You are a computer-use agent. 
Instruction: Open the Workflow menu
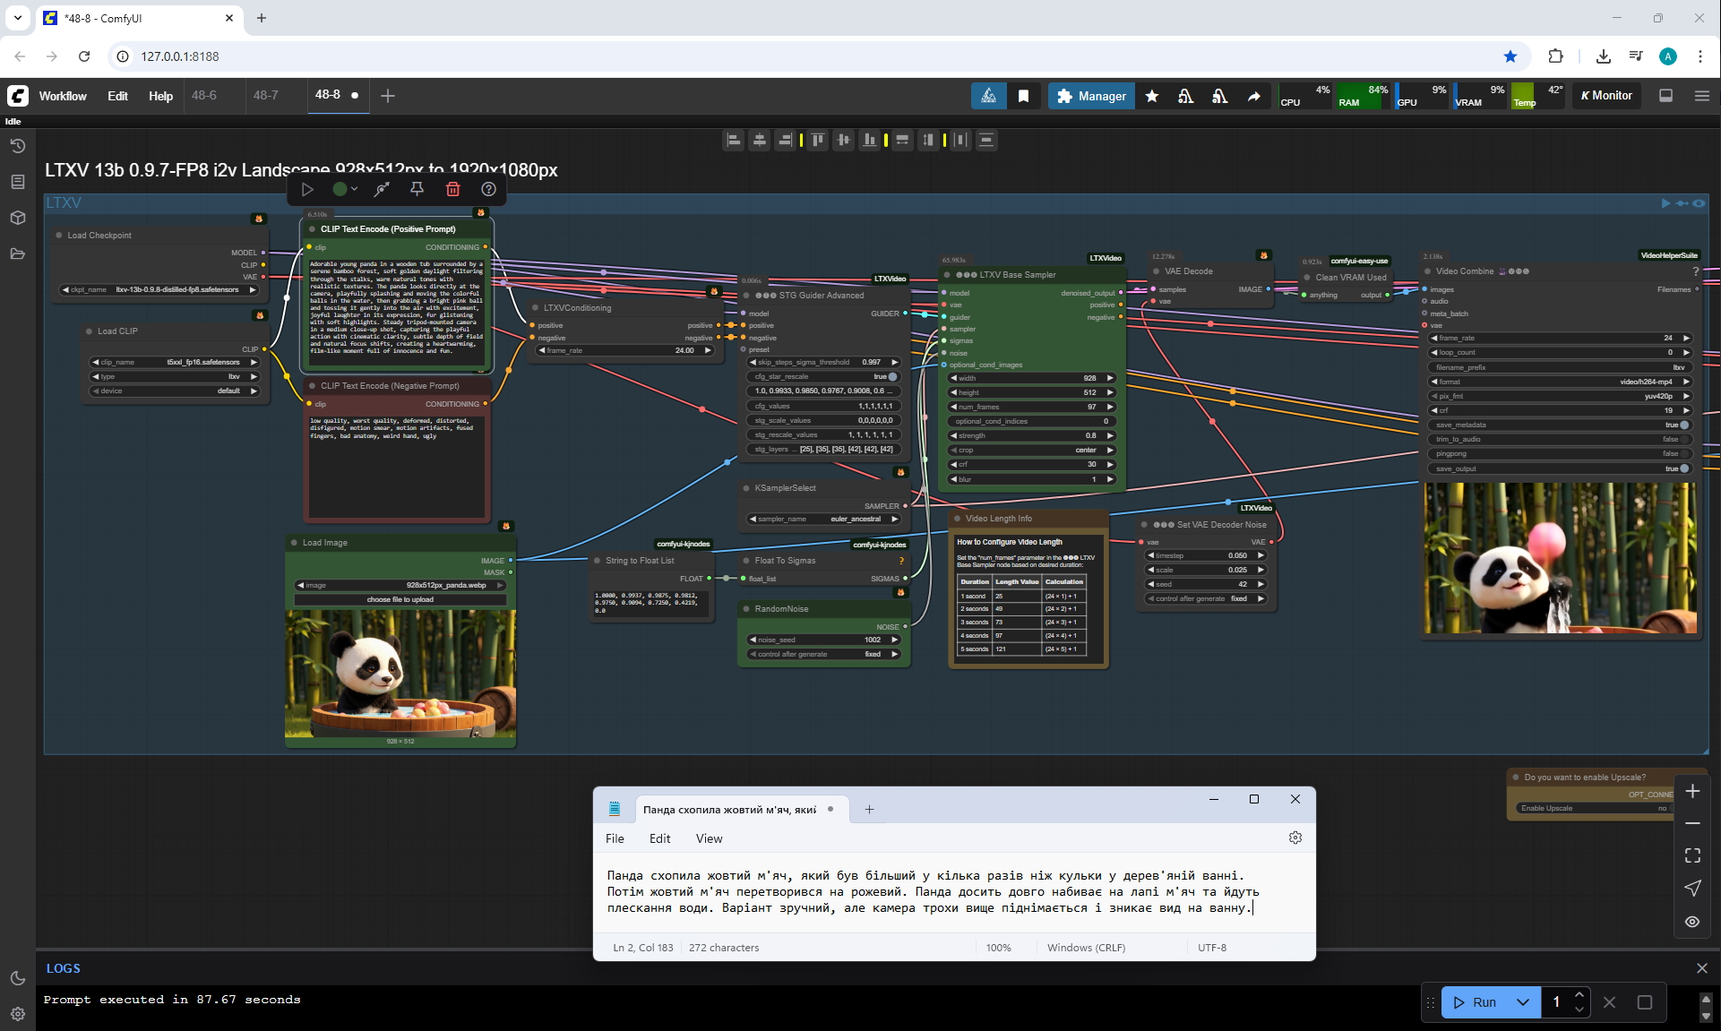pos(63,96)
